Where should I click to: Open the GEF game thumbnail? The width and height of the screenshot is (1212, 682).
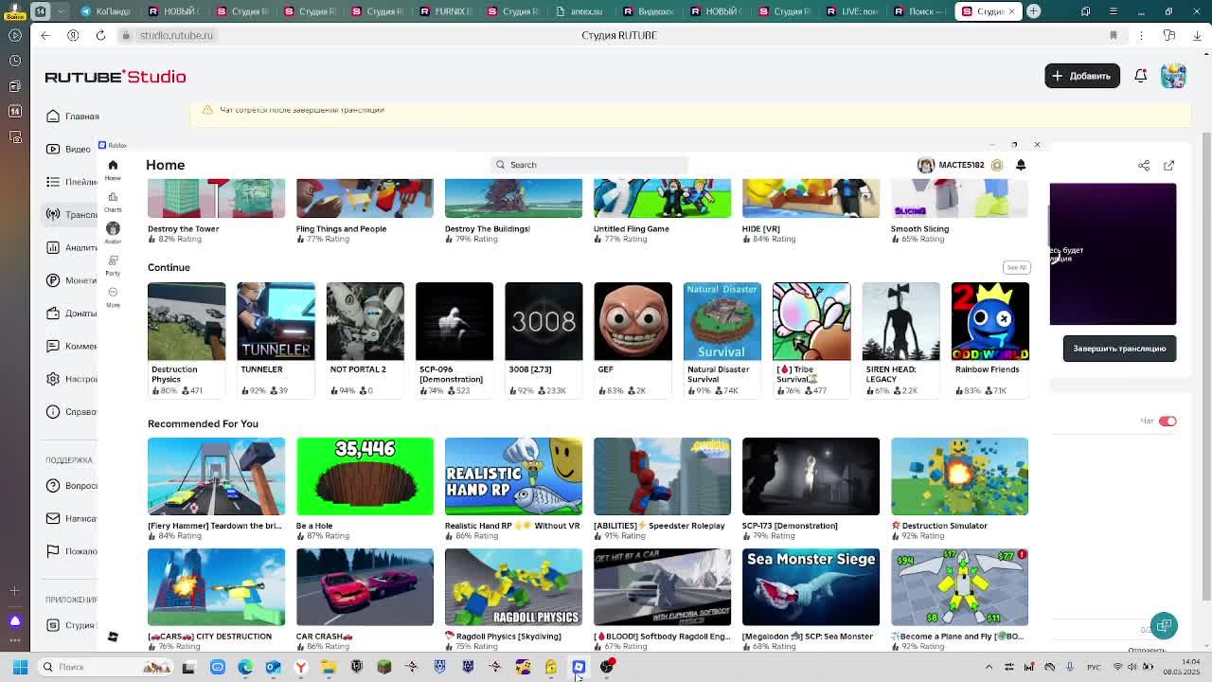[x=633, y=321]
